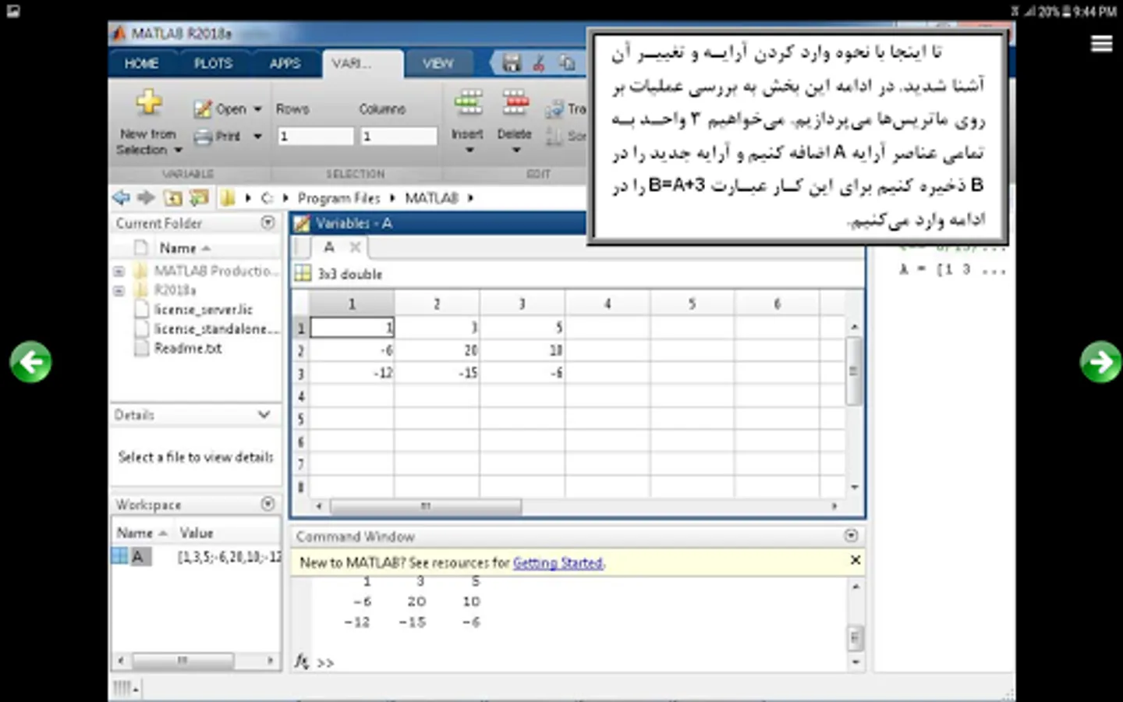Click the Variables editor horizontal scrollbar
Viewport: 1123px width, 702px height.
click(x=426, y=506)
